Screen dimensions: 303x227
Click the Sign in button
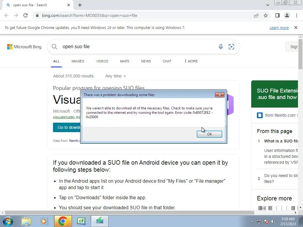[292, 47]
